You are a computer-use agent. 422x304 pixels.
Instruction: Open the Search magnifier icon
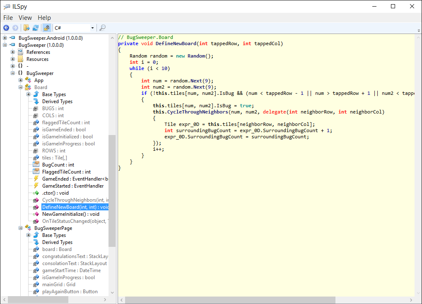(x=103, y=28)
